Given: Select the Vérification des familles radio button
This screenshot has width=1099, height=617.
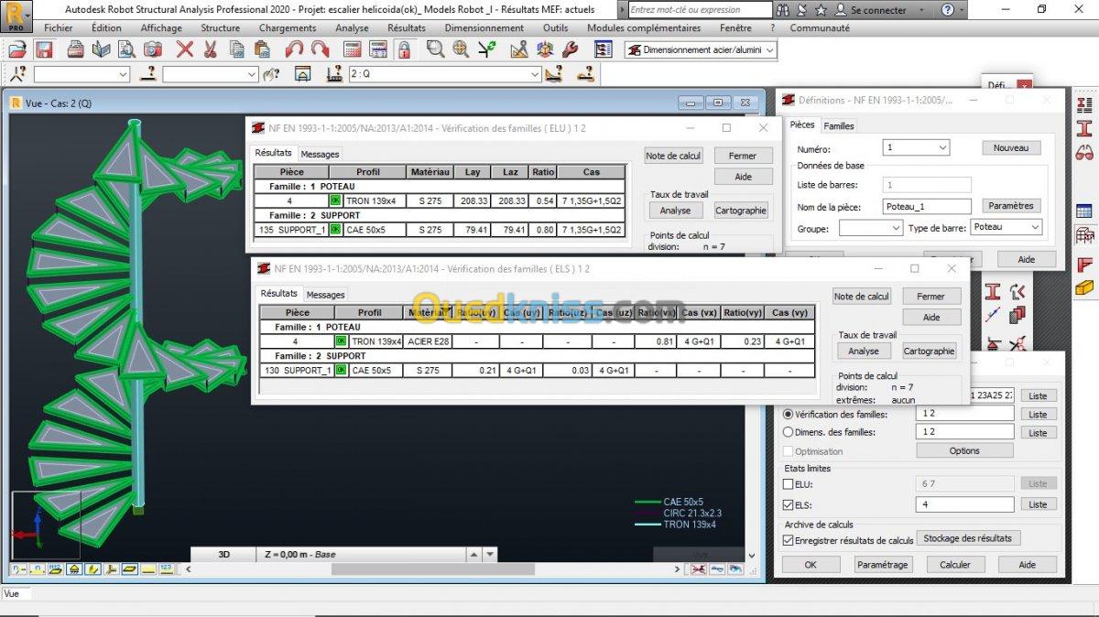Looking at the screenshot, I should click(x=788, y=414).
